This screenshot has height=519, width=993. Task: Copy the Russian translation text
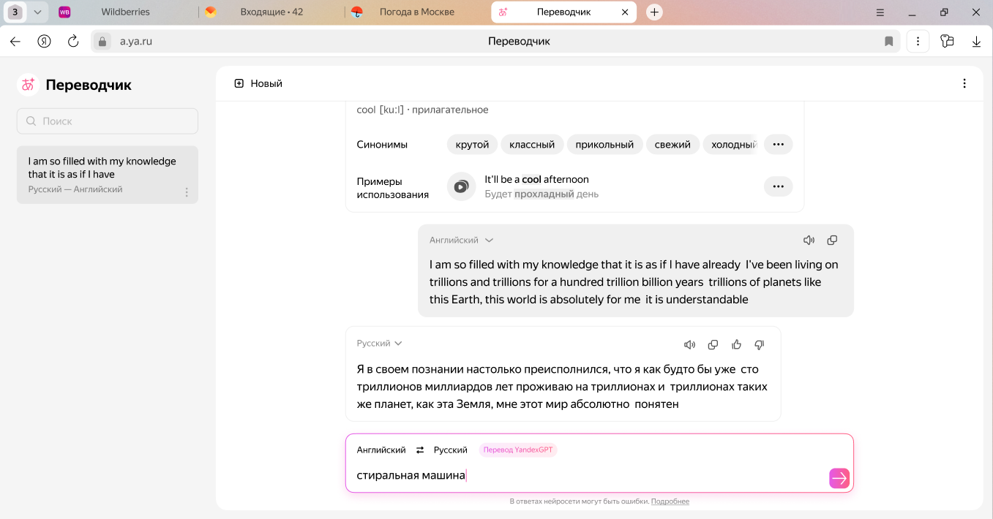[713, 344]
